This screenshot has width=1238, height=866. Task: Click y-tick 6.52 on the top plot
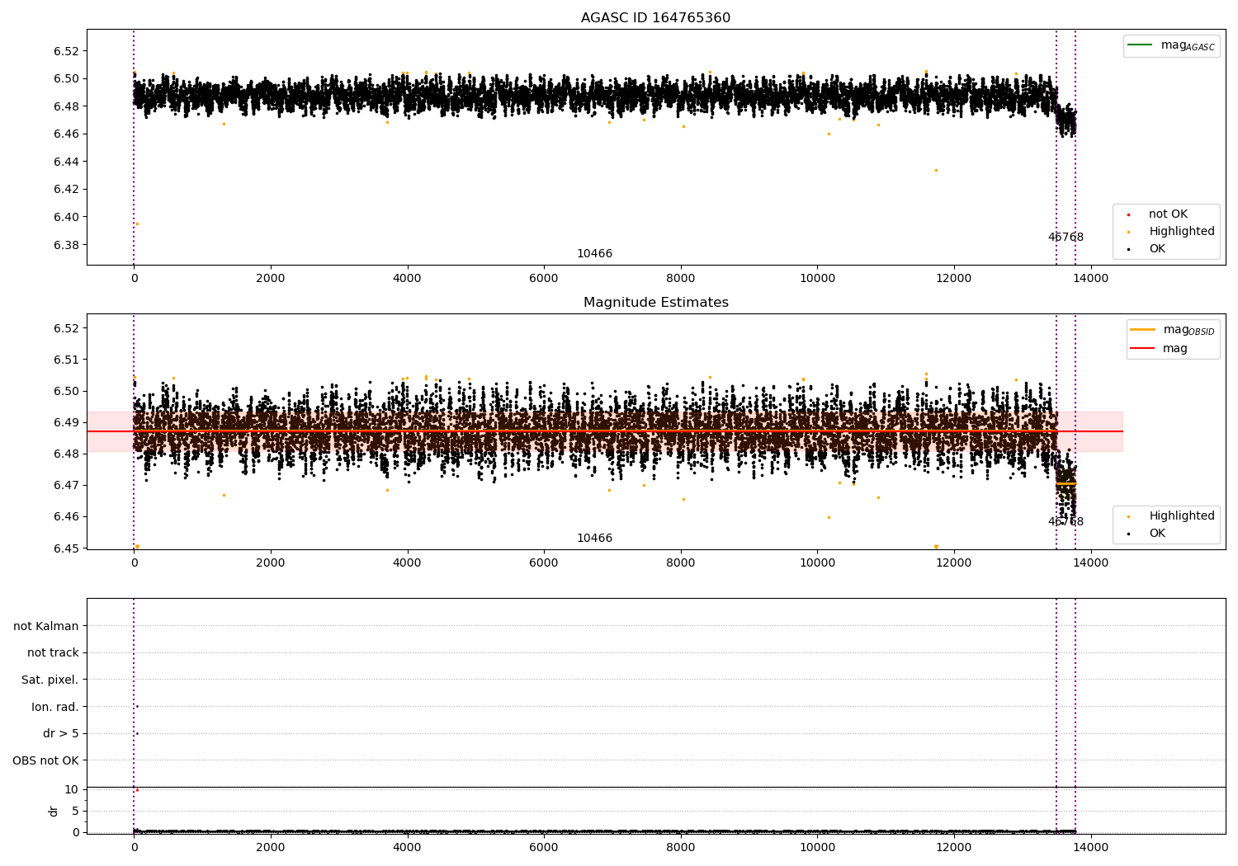coord(65,51)
